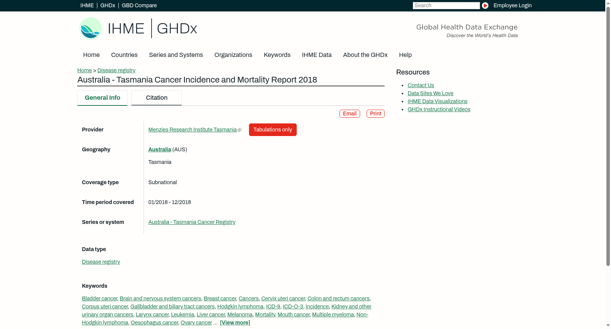Screen dimensions: 611x329
Task: Open the IHME link in top bar
Action: point(87,5)
